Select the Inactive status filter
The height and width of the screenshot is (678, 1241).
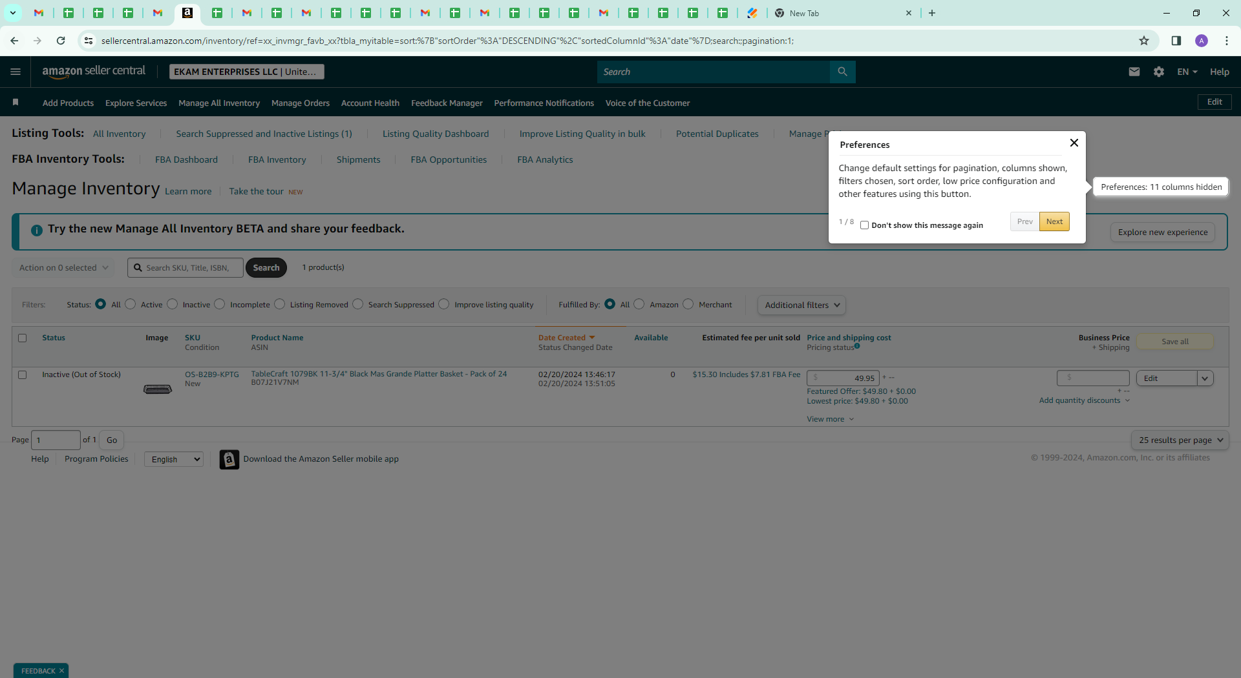(x=173, y=304)
